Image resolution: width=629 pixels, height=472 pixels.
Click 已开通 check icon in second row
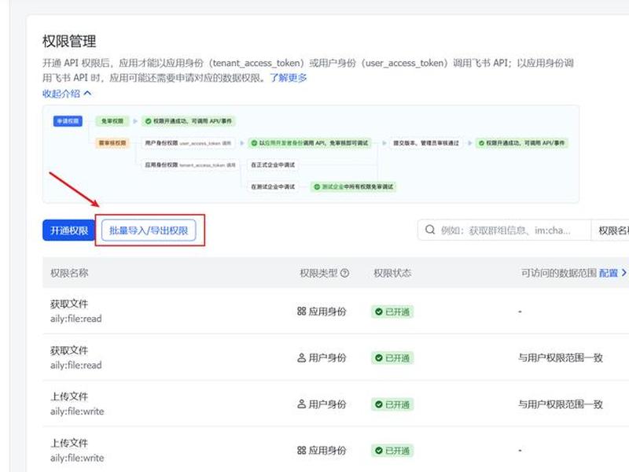click(379, 358)
